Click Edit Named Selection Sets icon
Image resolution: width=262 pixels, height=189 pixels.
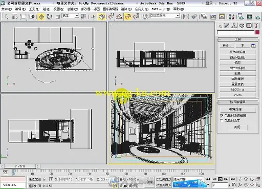point(145,16)
